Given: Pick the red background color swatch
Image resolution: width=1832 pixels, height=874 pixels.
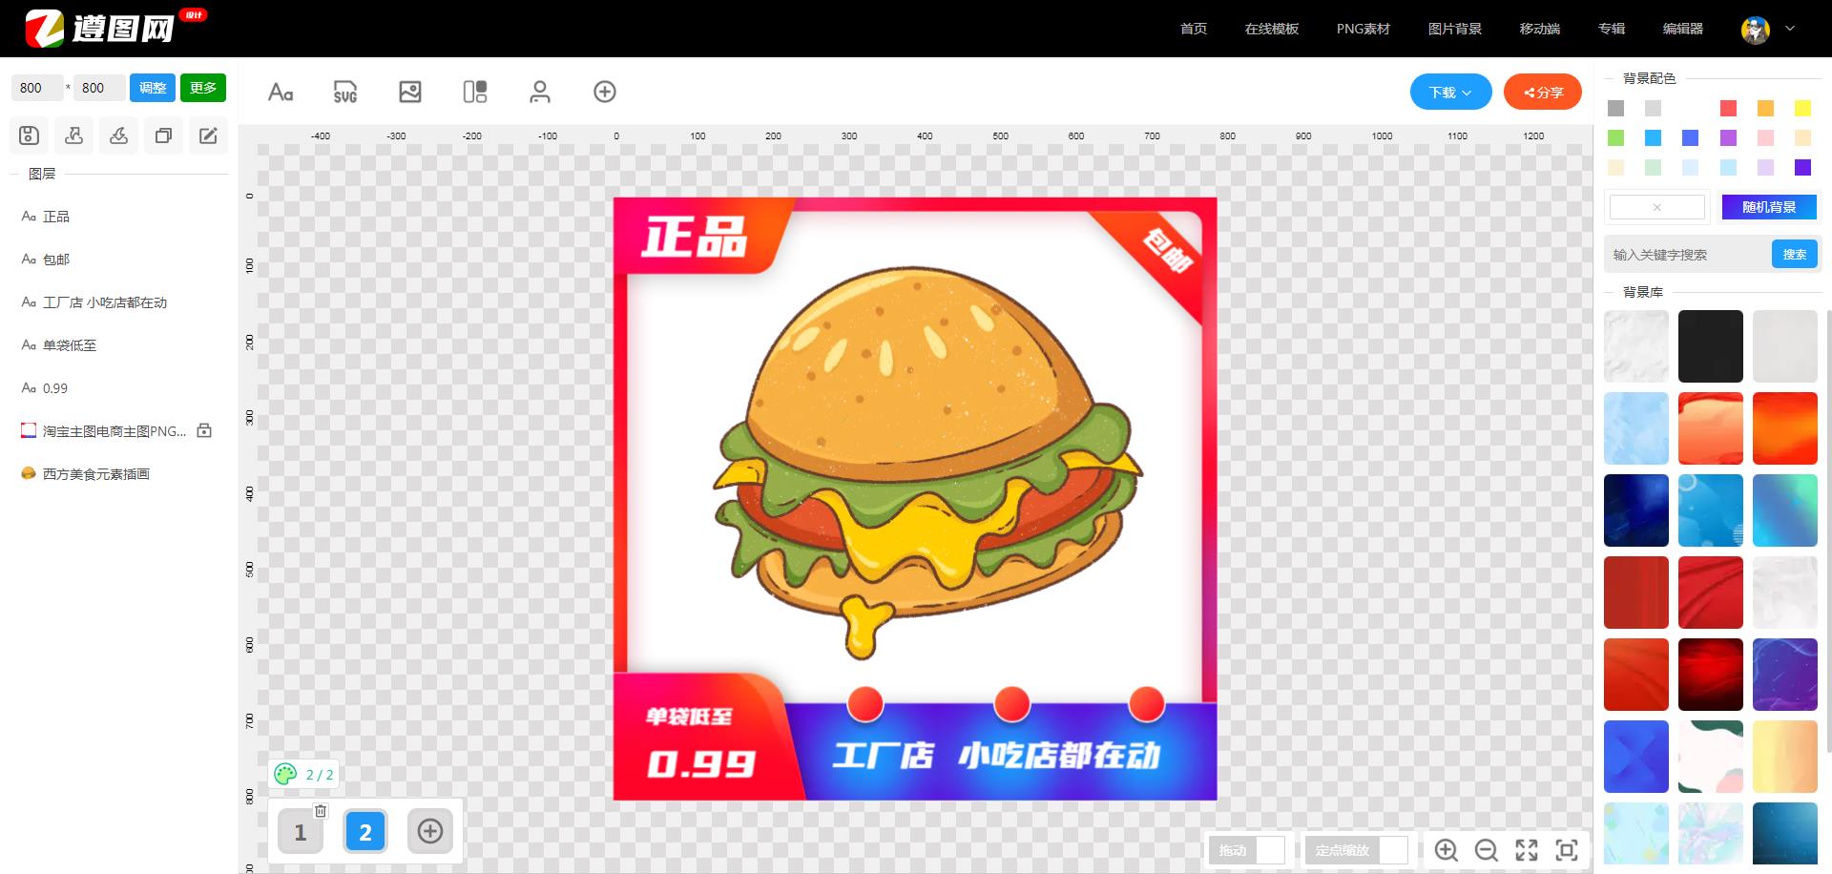Looking at the screenshot, I should click(x=1728, y=108).
